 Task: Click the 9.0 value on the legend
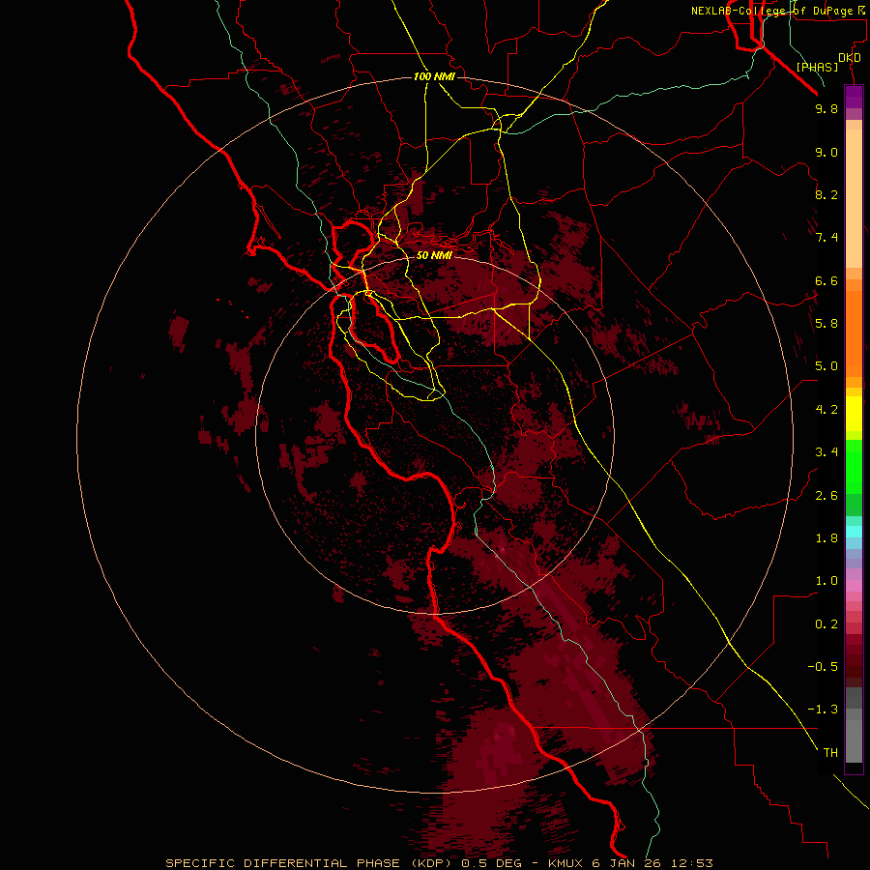[826, 152]
